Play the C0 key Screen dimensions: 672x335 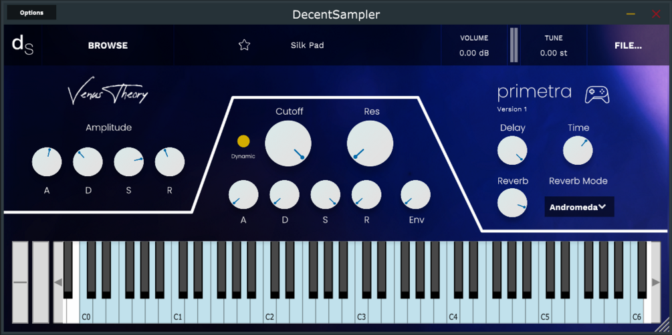(86, 311)
